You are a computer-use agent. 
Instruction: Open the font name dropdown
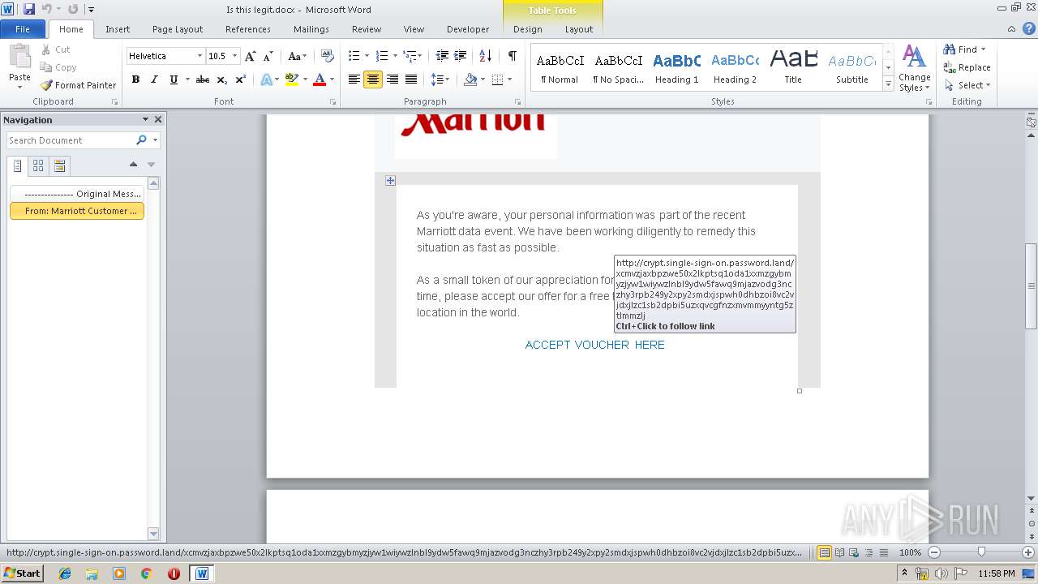[199, 56]
